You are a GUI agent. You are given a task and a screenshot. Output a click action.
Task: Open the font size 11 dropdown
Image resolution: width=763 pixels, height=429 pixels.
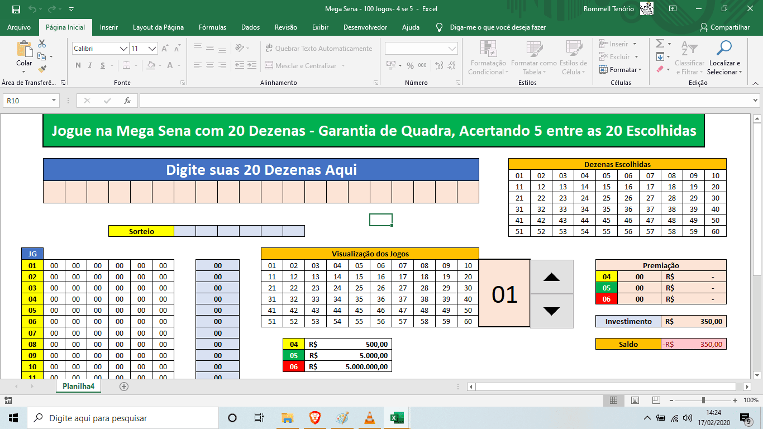pos(152,49)
